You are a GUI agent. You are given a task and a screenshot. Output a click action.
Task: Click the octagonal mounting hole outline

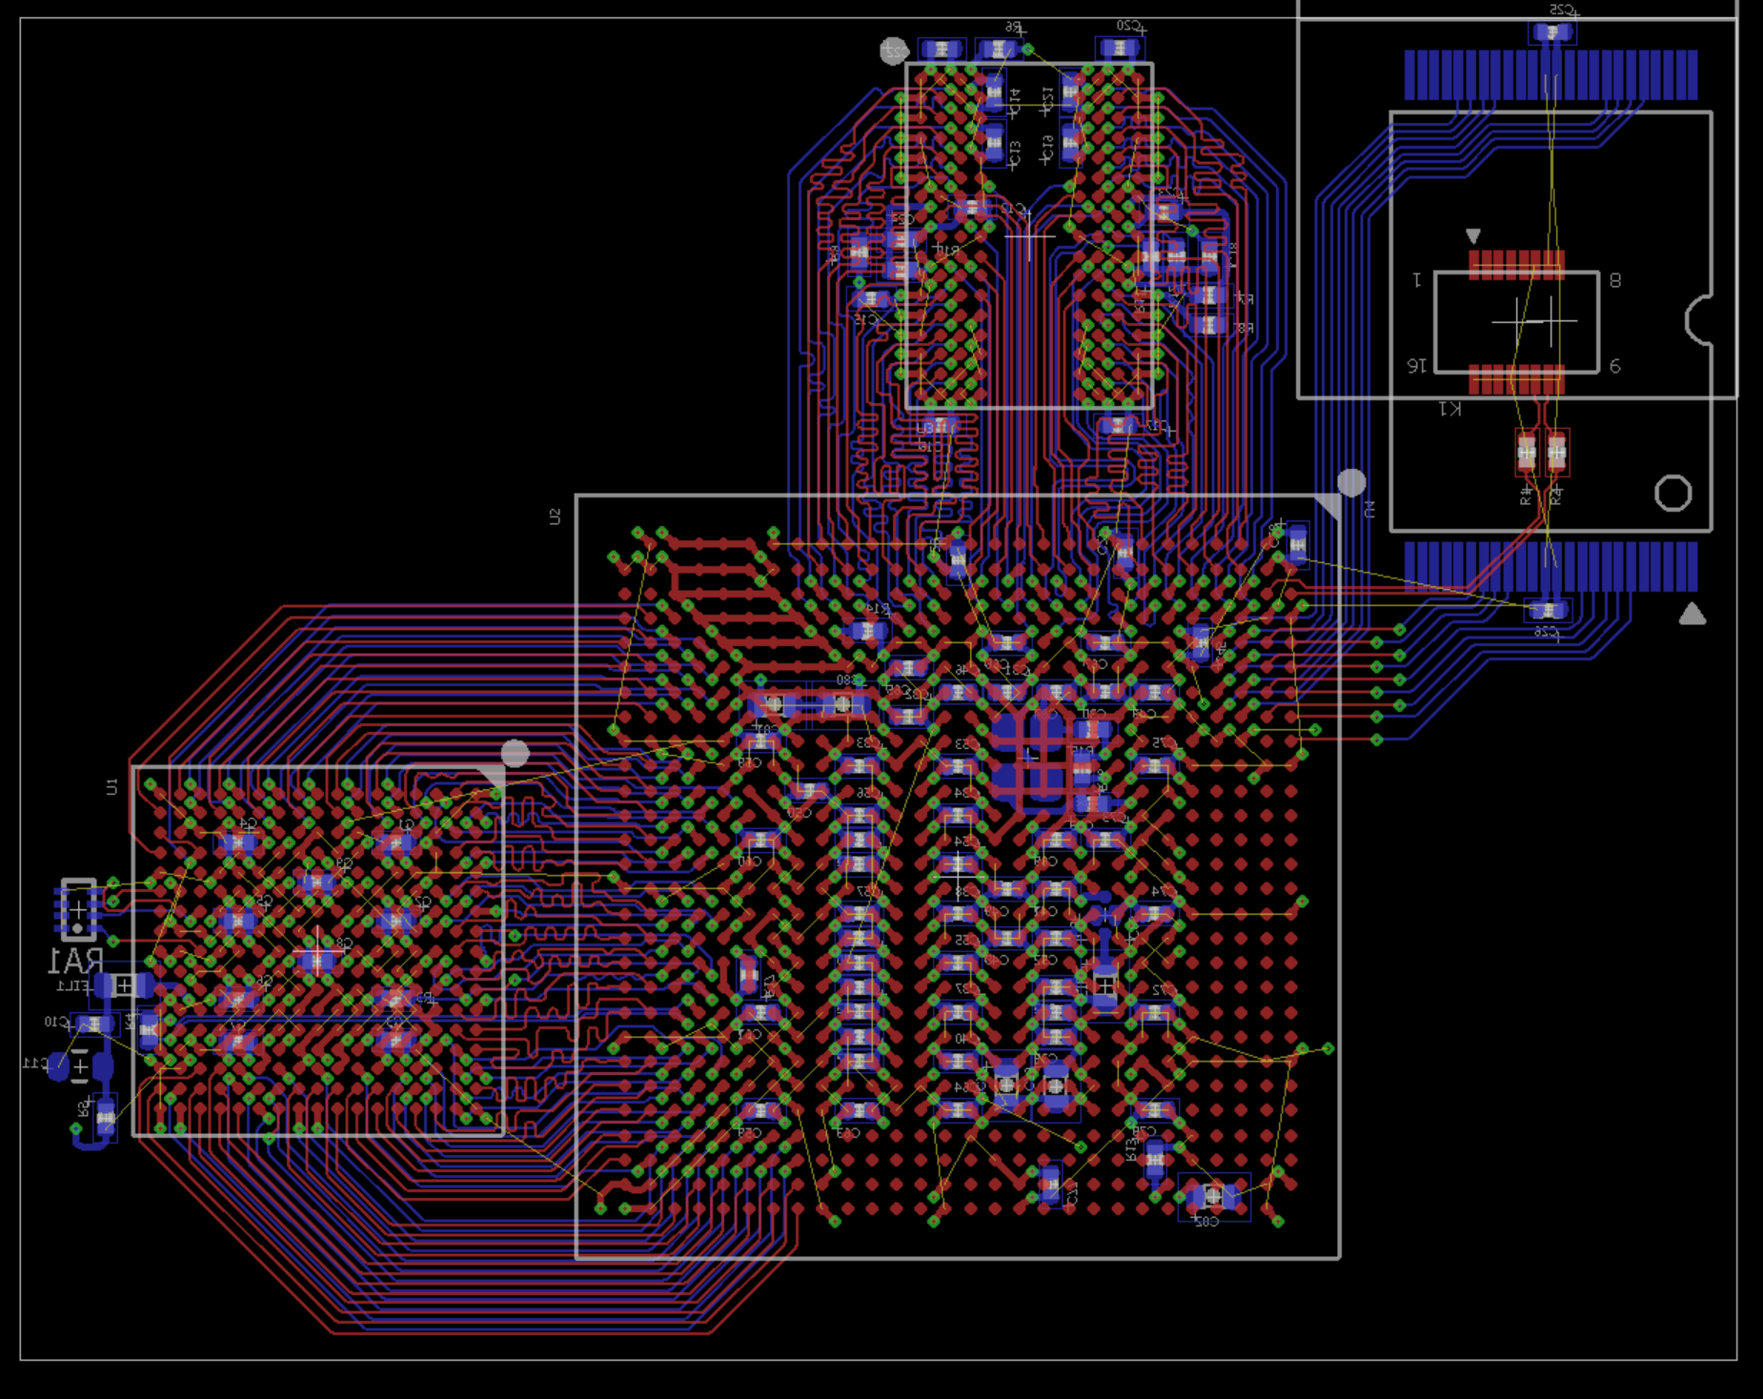1673,494
